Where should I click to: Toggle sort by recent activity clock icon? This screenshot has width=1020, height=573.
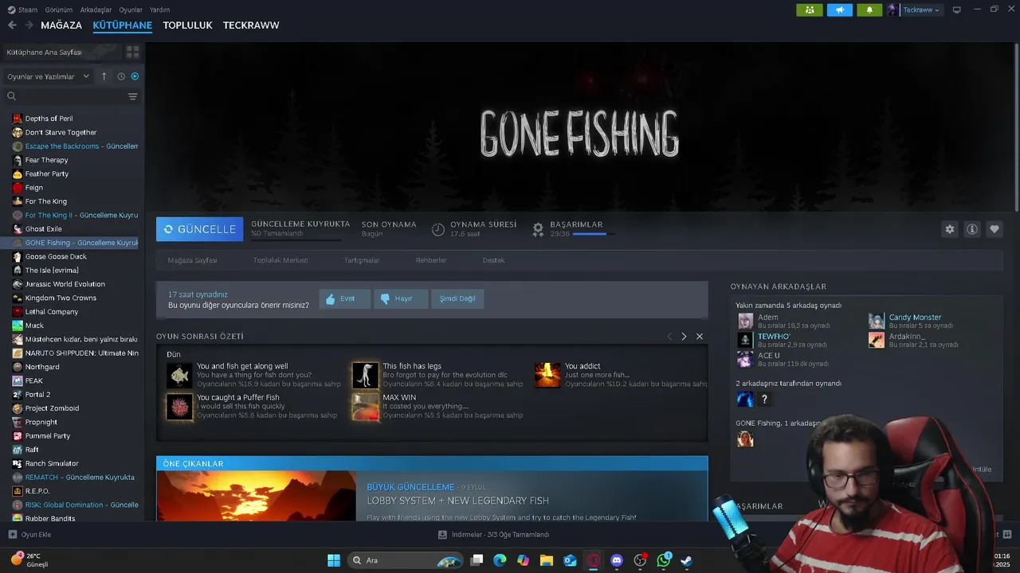[x=121, y=76]
